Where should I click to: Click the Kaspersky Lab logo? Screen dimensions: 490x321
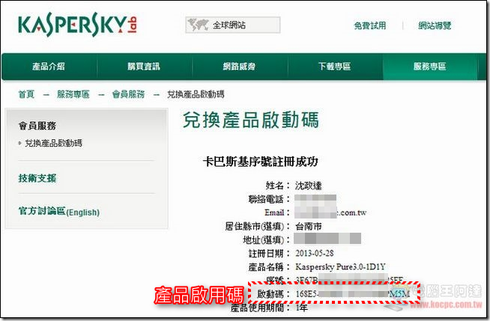74,26
